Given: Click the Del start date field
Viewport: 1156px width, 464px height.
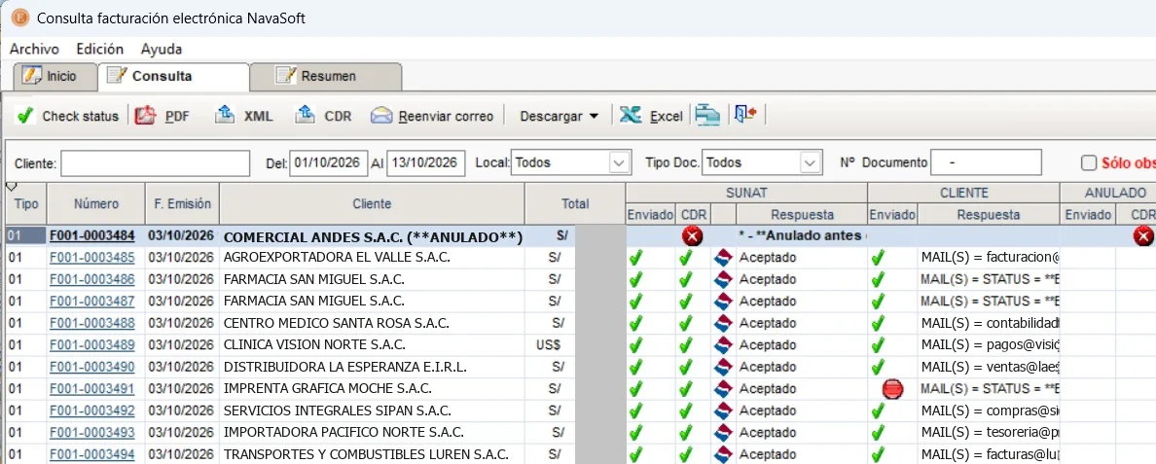Looking at the screenshot, I should click(328, 163).
